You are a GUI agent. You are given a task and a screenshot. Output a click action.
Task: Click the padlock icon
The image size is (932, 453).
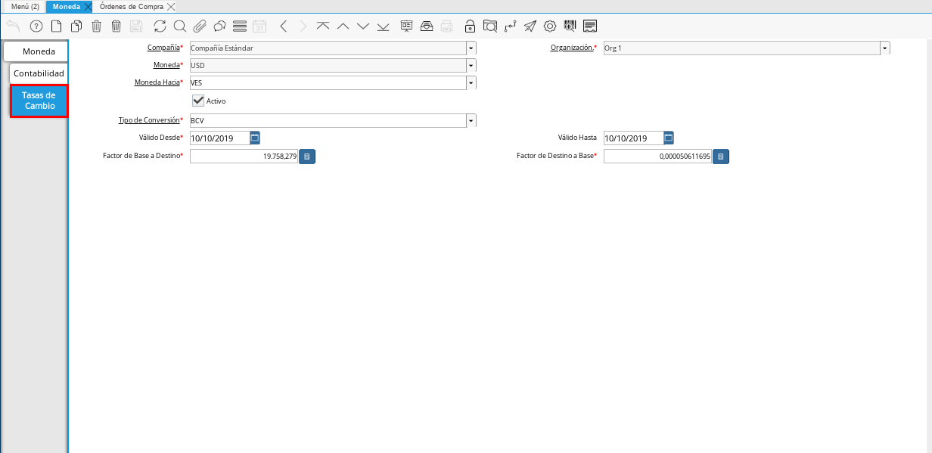click(x=471, y=26)
